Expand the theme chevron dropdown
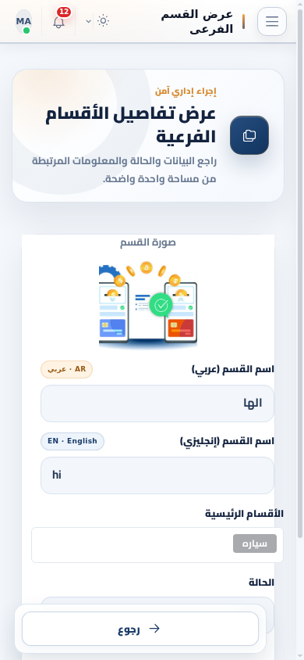 click(x=89, y=21)
